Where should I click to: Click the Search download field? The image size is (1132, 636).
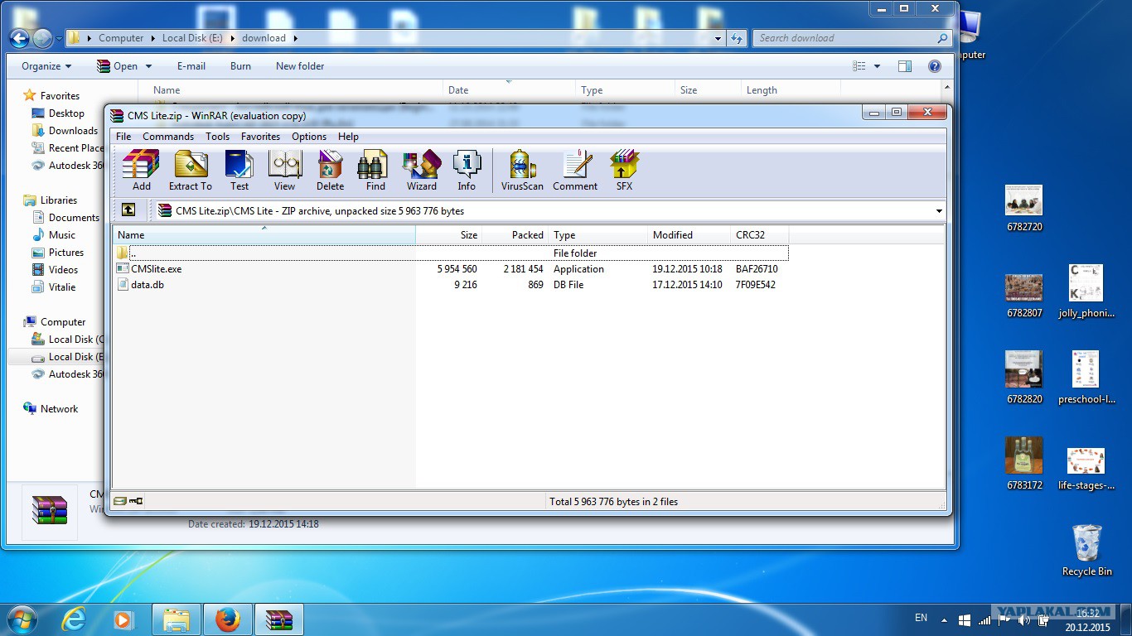click(x=852, y=38)
